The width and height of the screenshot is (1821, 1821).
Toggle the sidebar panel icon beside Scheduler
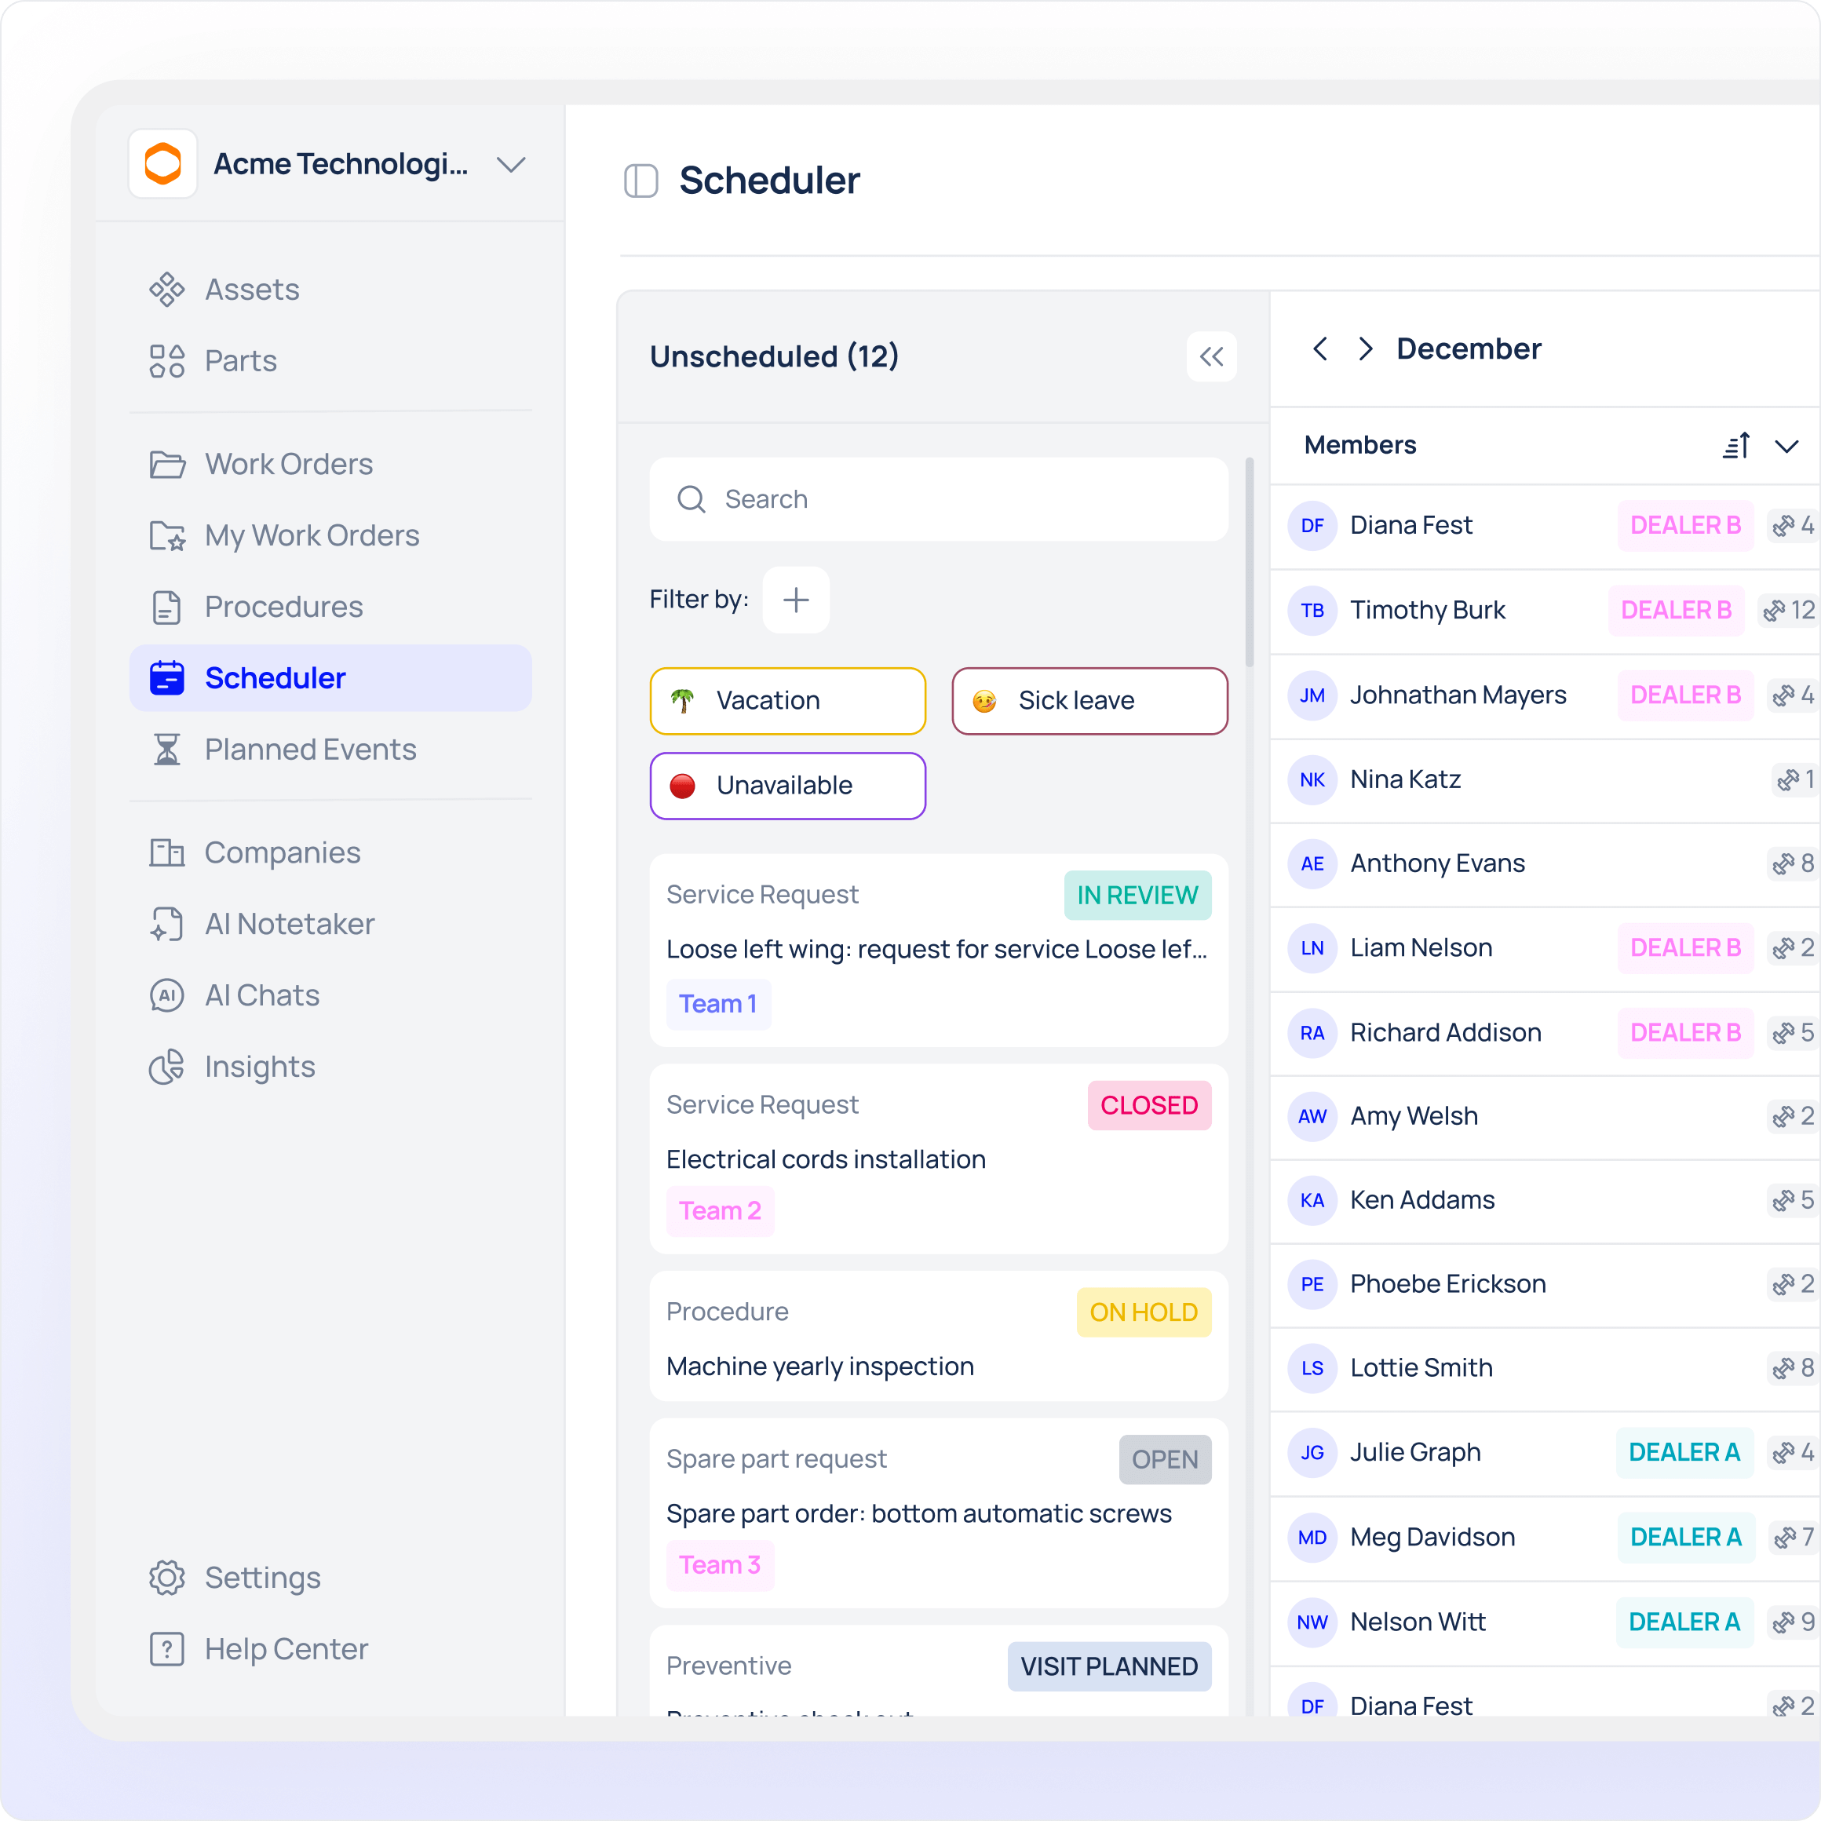point(641,181)
